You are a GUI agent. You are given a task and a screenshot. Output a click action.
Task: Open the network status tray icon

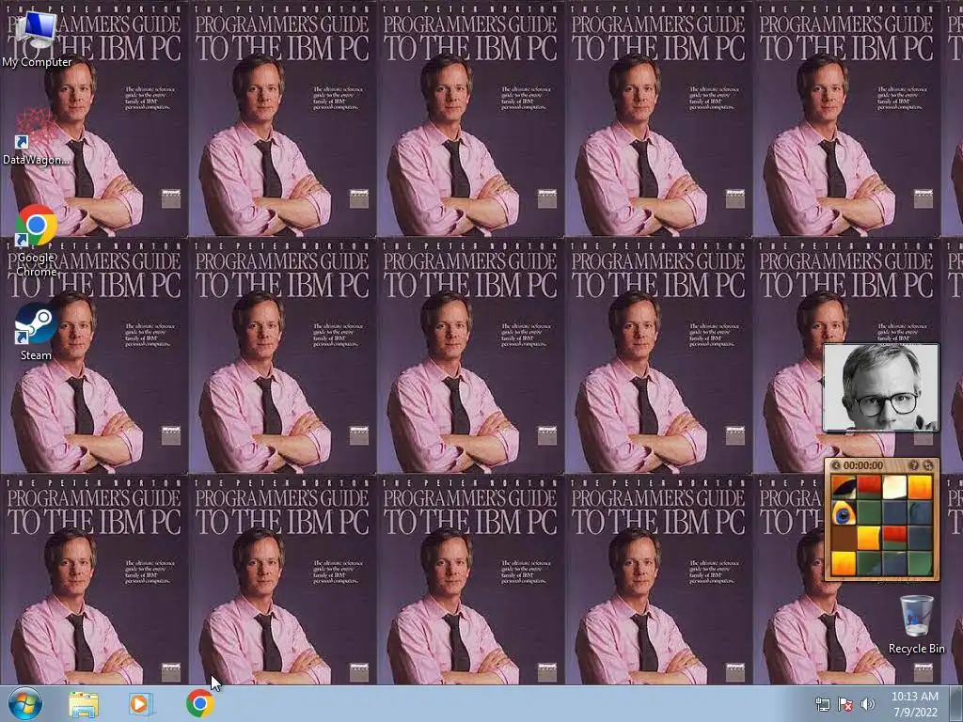(x=822, y=704)
